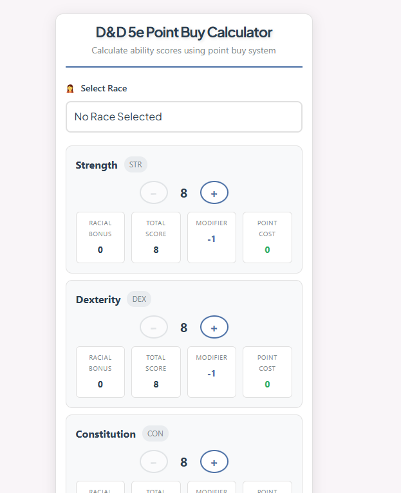Click the D&D 5e Point Buy Calculator title
This screenshot has width=401, height=493.
coord(183,32)
